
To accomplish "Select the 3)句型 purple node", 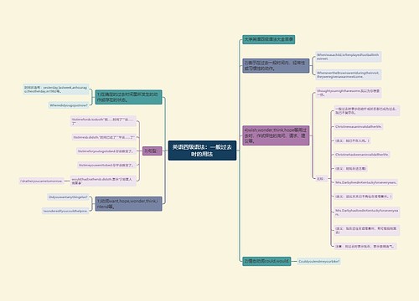I will pyautogui.click(x=152, y=151).
